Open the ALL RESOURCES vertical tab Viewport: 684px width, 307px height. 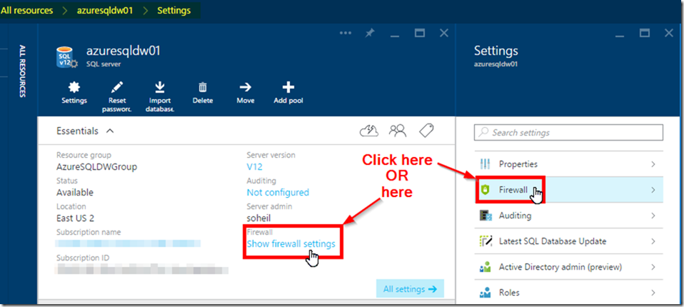tap(23, 71)
